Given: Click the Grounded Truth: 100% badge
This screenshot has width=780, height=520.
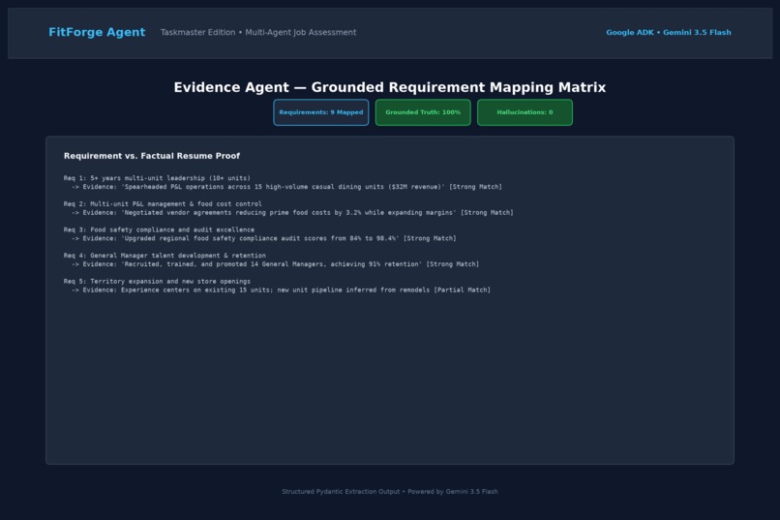Looking at the screenshot, I should (x=423, y=112).
